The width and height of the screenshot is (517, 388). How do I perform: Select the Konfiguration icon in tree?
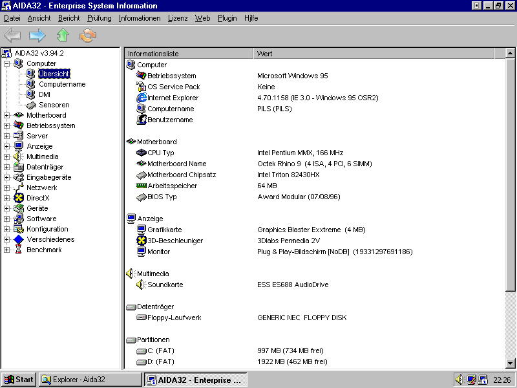(19, 229)
